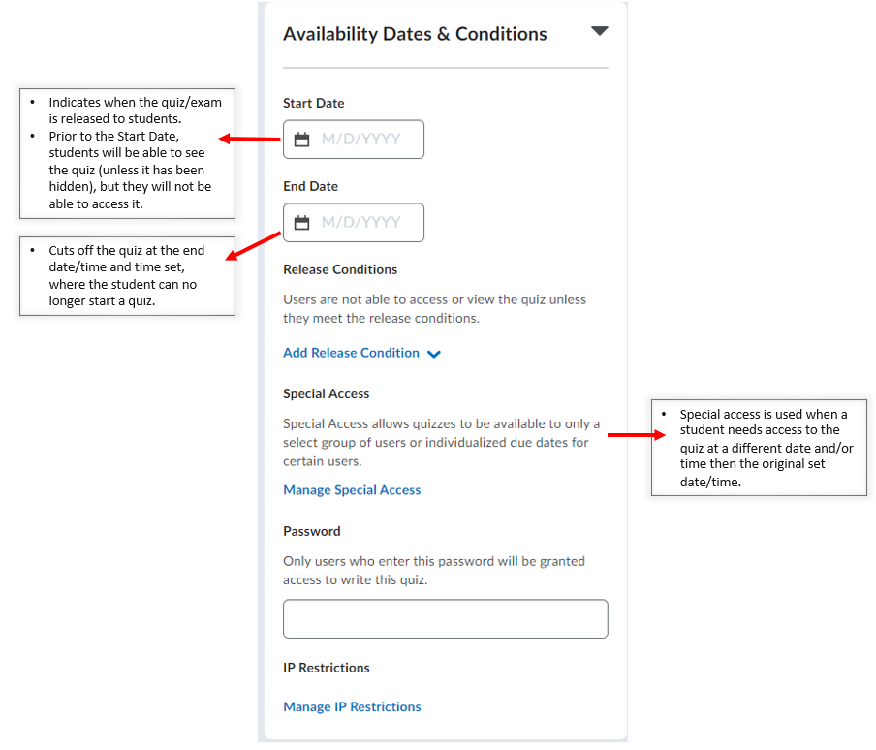Screen dimensions: 876x750
Task: Open the Manage Special Access page
Action: tap(352, 490)
